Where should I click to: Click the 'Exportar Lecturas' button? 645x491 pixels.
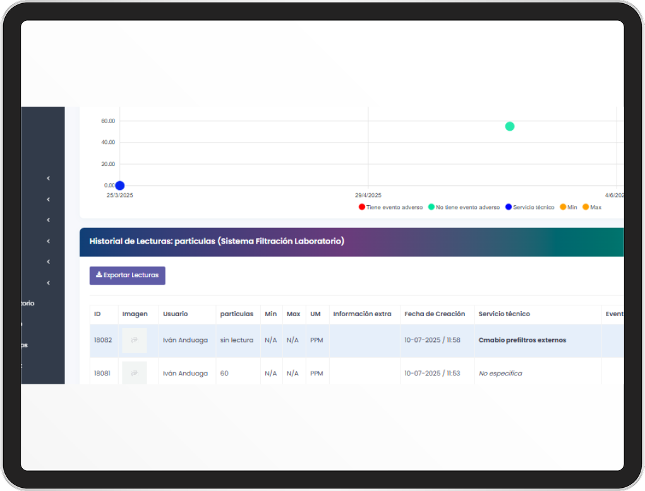(x=127, y=275)
